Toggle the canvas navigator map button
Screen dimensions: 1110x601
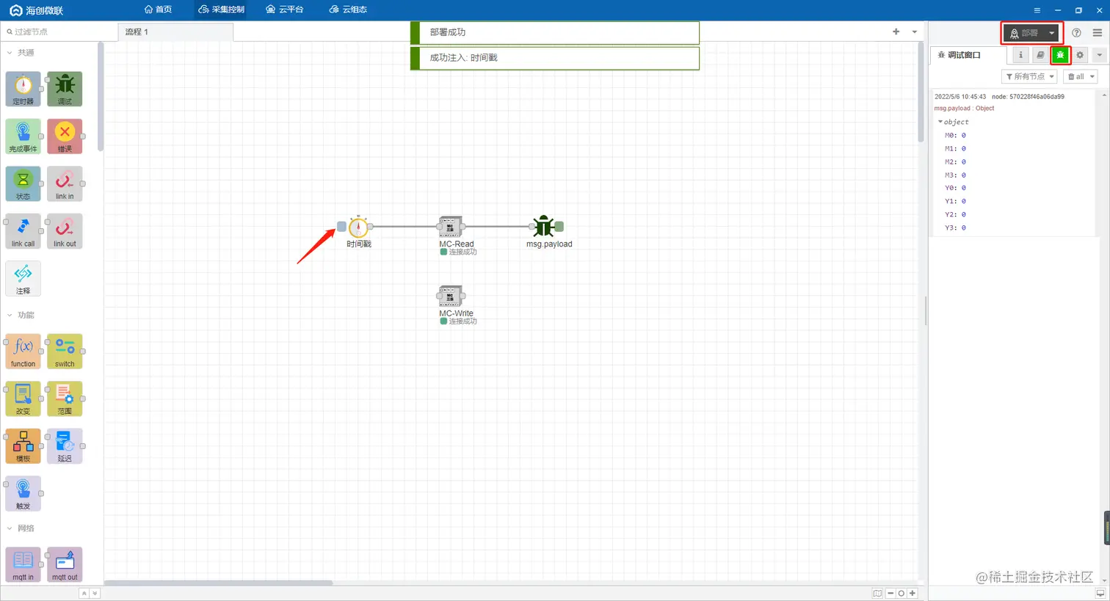(x=877, y=593)
